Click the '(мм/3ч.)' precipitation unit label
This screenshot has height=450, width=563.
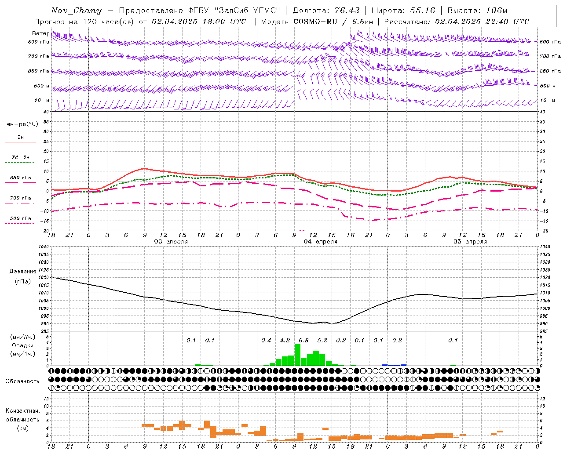coord(23,337)
